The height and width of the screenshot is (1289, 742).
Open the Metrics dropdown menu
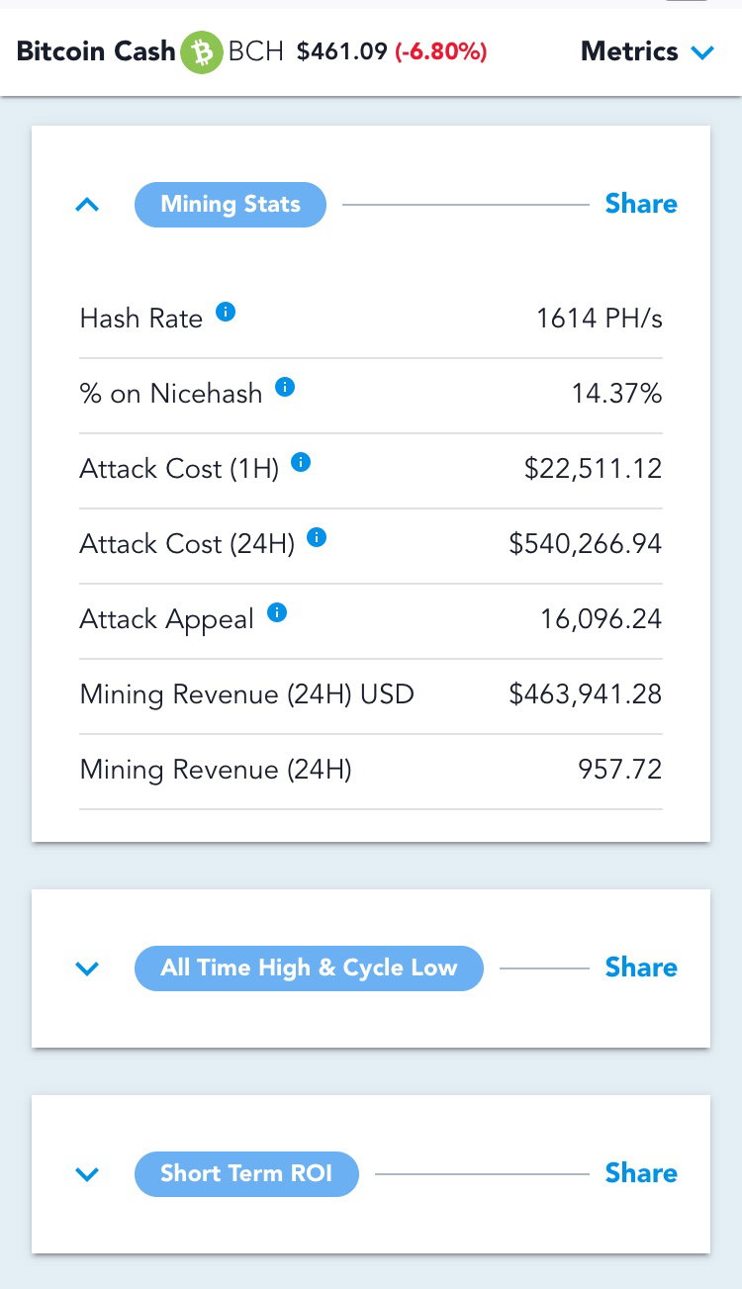point(647,51)
